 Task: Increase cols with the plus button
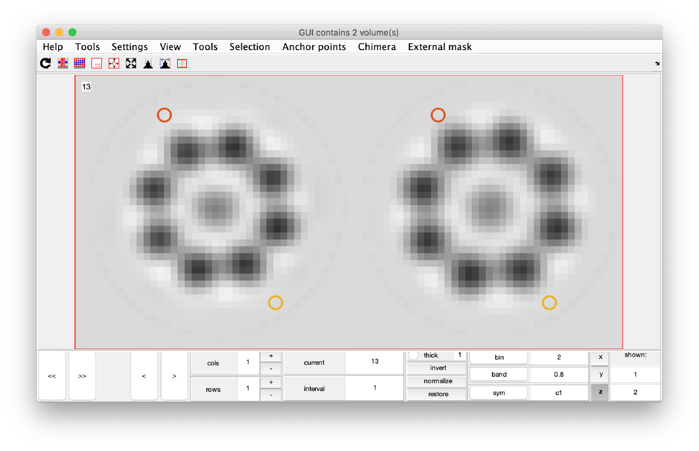pos(271,356)
